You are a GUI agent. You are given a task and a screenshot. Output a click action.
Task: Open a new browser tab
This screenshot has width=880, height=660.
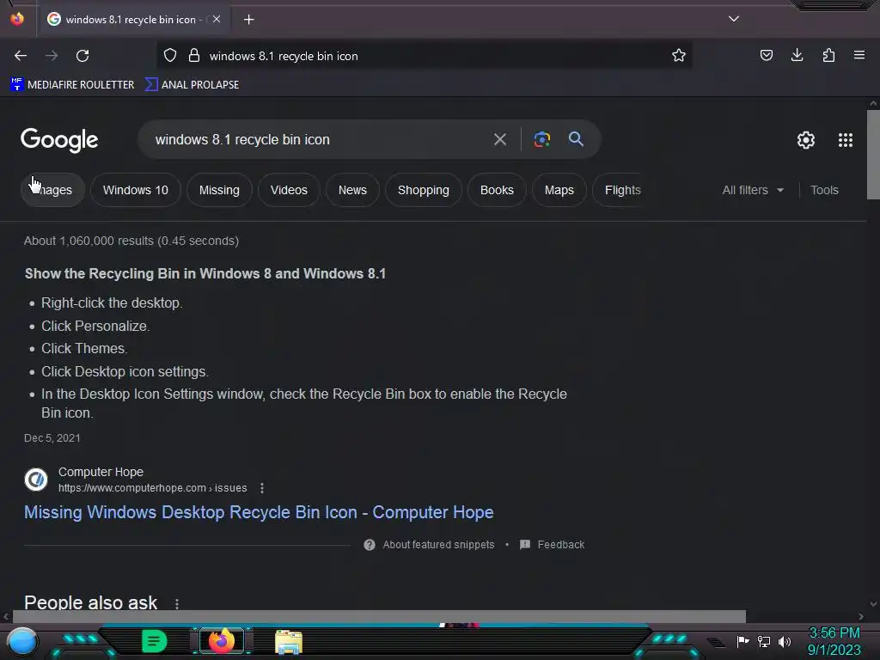click(248, 20)
